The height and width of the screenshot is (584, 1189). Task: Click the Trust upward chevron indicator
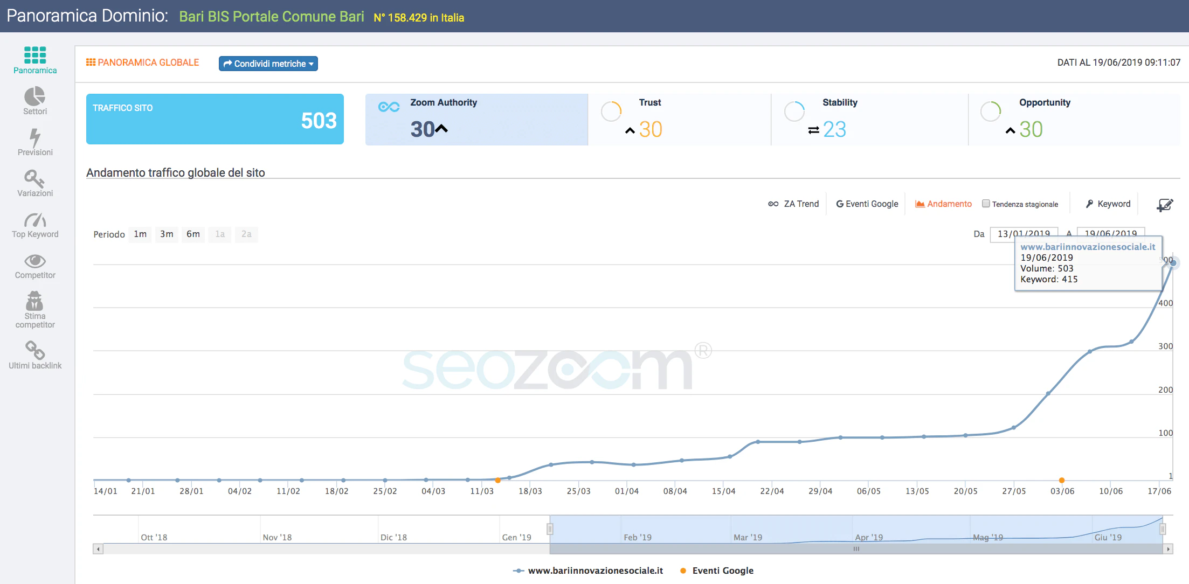629,130
